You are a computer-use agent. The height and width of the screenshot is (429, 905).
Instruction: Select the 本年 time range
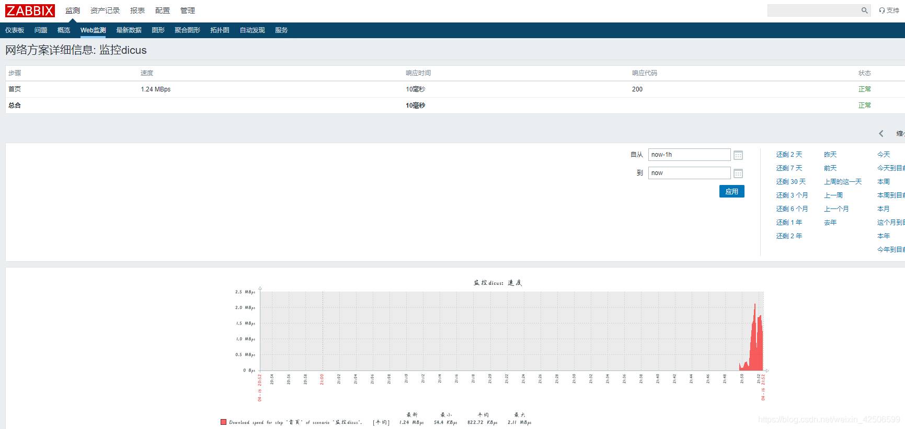(x=884, y=236)
